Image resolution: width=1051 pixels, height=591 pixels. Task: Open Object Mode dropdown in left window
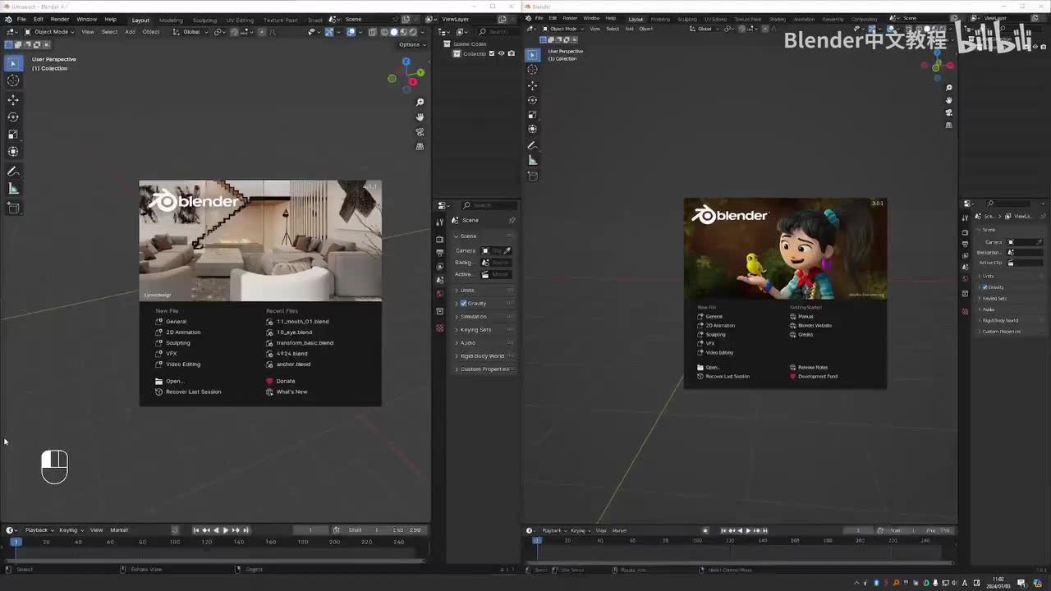click(50, 32)
